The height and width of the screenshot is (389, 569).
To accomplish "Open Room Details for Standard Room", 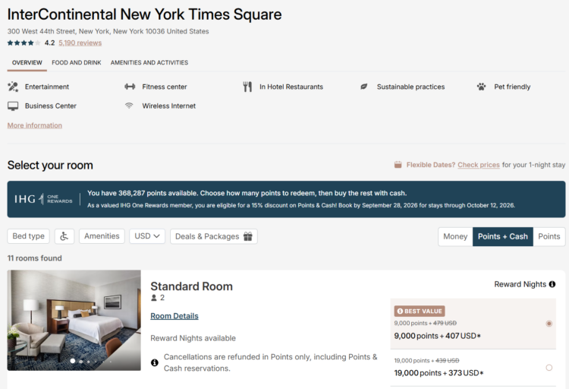I will [x=174, y=316].
